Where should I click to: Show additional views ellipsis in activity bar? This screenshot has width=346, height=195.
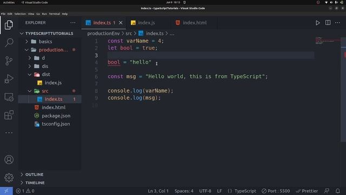(9, 133)
